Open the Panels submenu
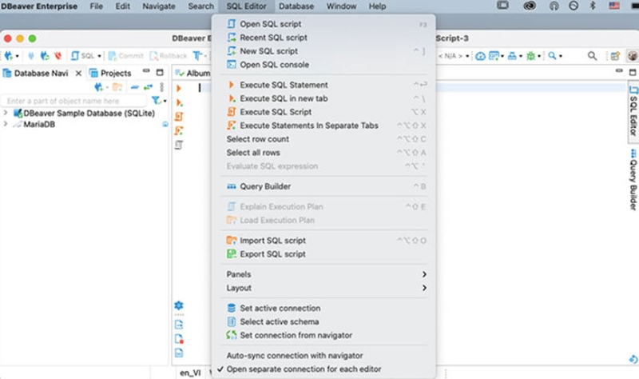The image size is (639, 379). coord(324,274)
